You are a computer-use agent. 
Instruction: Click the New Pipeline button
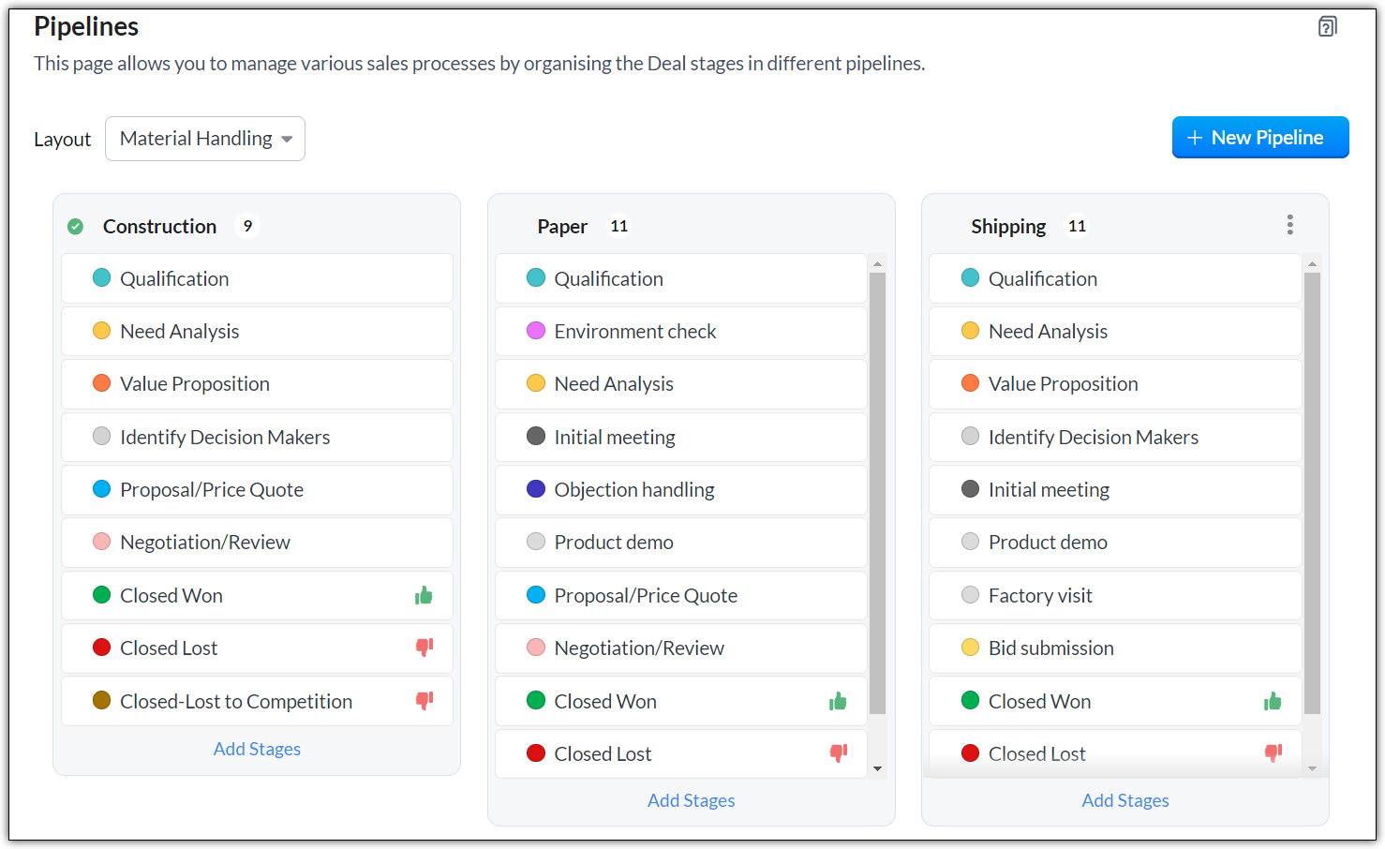(1259, 138)
